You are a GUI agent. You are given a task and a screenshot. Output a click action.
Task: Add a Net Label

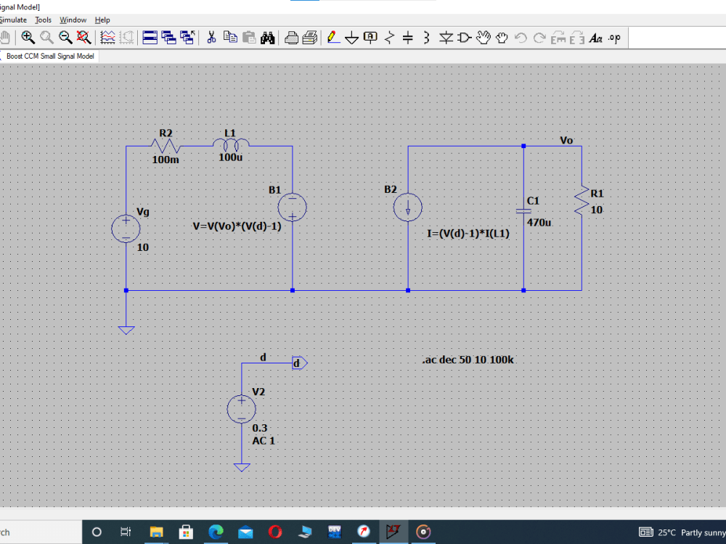pos(371,37)
